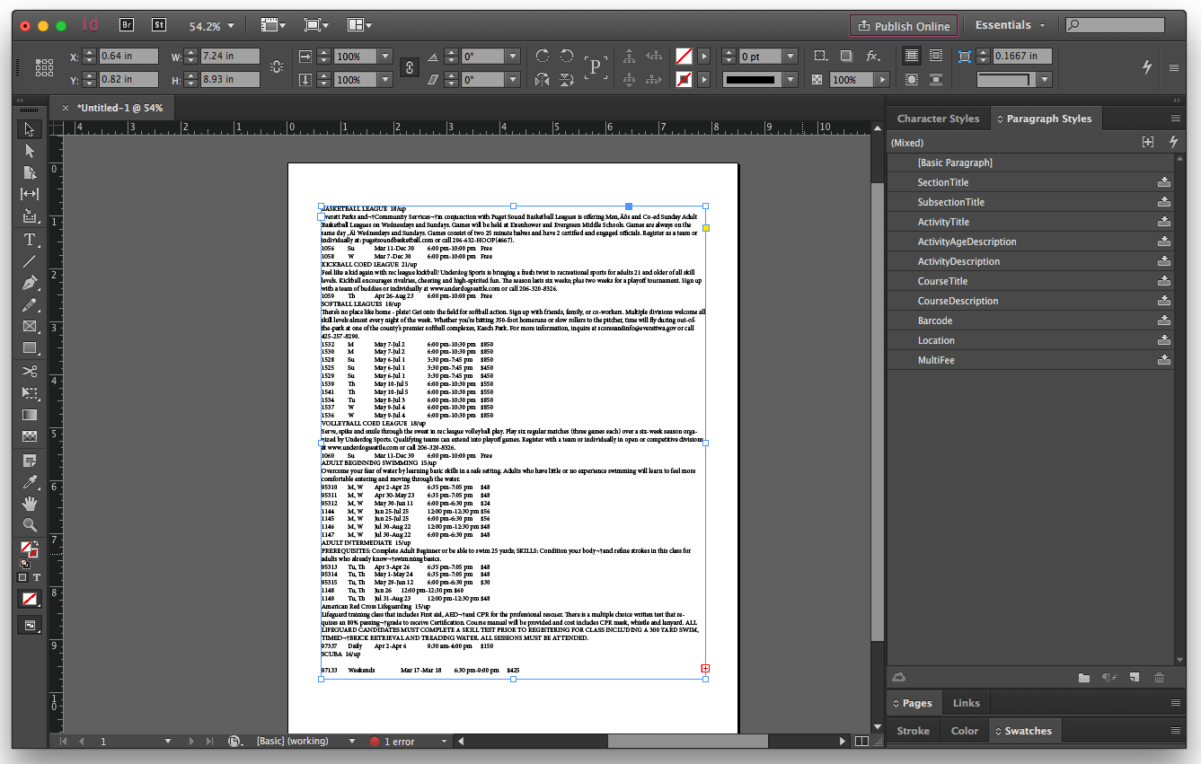Screen dimensions: 1201x764
Task: Click the Flip Vertical icon
Action: tap(567, 79)
